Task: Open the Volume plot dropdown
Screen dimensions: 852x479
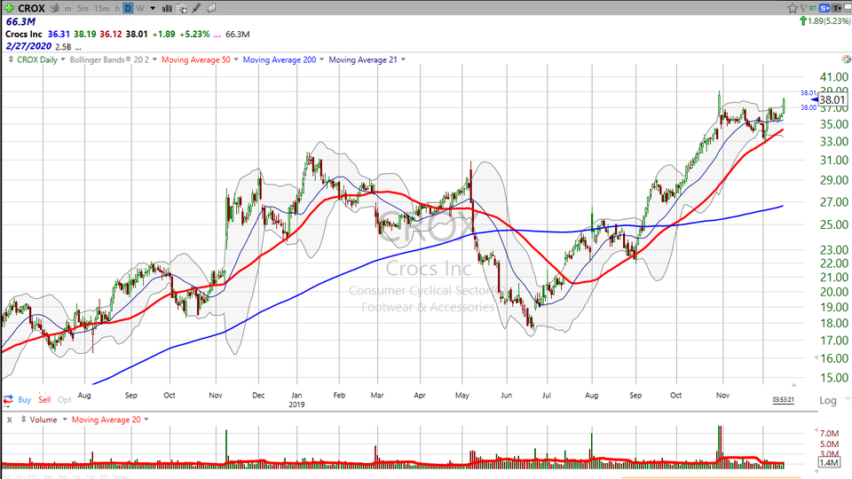Action: [x=65, y=420]
